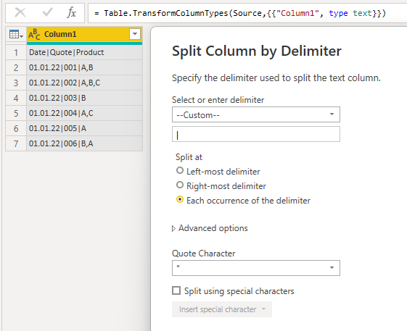Click row number 2 header
The width and height of the screenshot is (407, 331).
click(16, 67)
